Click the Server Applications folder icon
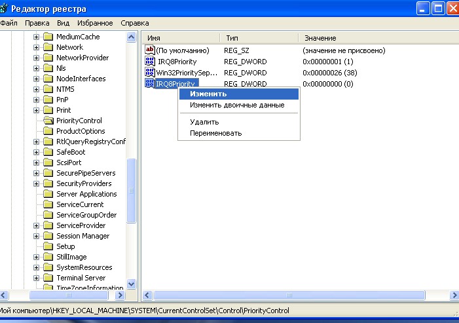Screen dimensions: 459x323 point(48,194)
